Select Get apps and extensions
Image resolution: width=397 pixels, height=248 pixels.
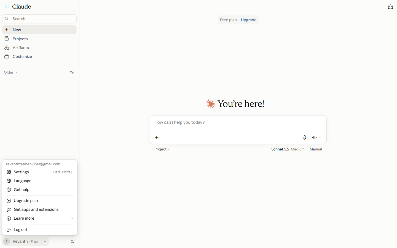(40, 209)
